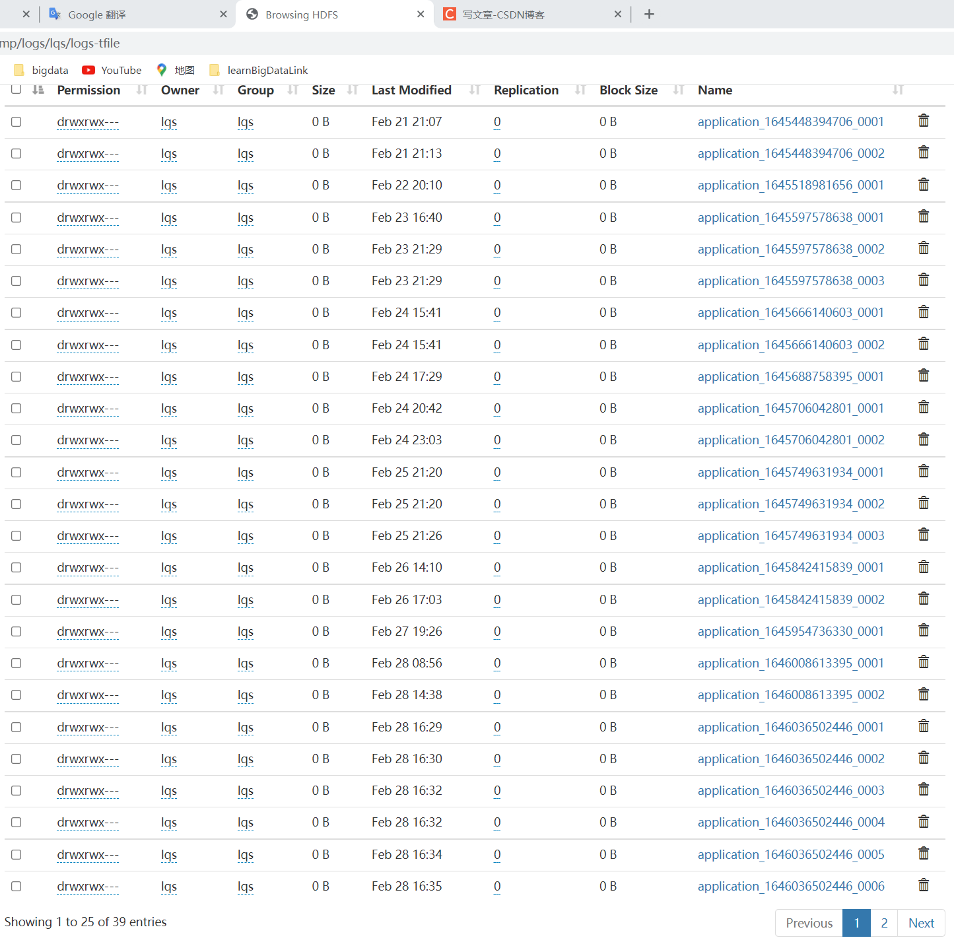Toggle the select-all checkbox in table header
Screen dimensions: 954x950
point(17,89)
